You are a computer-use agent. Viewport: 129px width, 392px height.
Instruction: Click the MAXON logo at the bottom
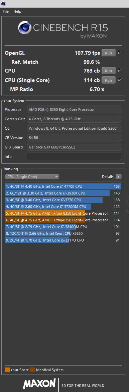pyautogui.click(x=39, y=384)
